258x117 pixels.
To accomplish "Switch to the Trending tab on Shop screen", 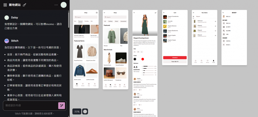I will click(x=86, y=21).
